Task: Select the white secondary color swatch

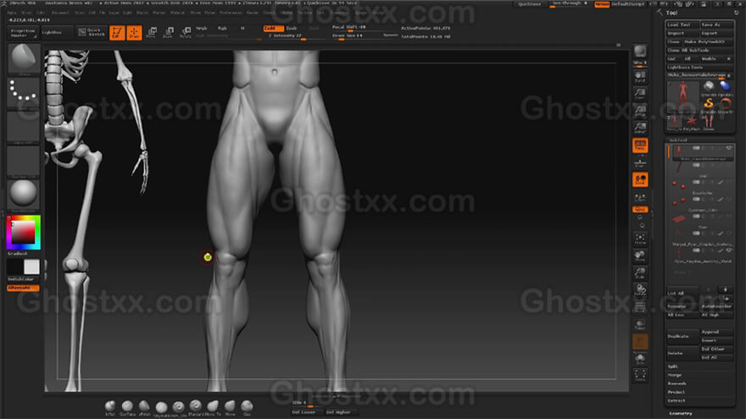Action: point(31,267)
